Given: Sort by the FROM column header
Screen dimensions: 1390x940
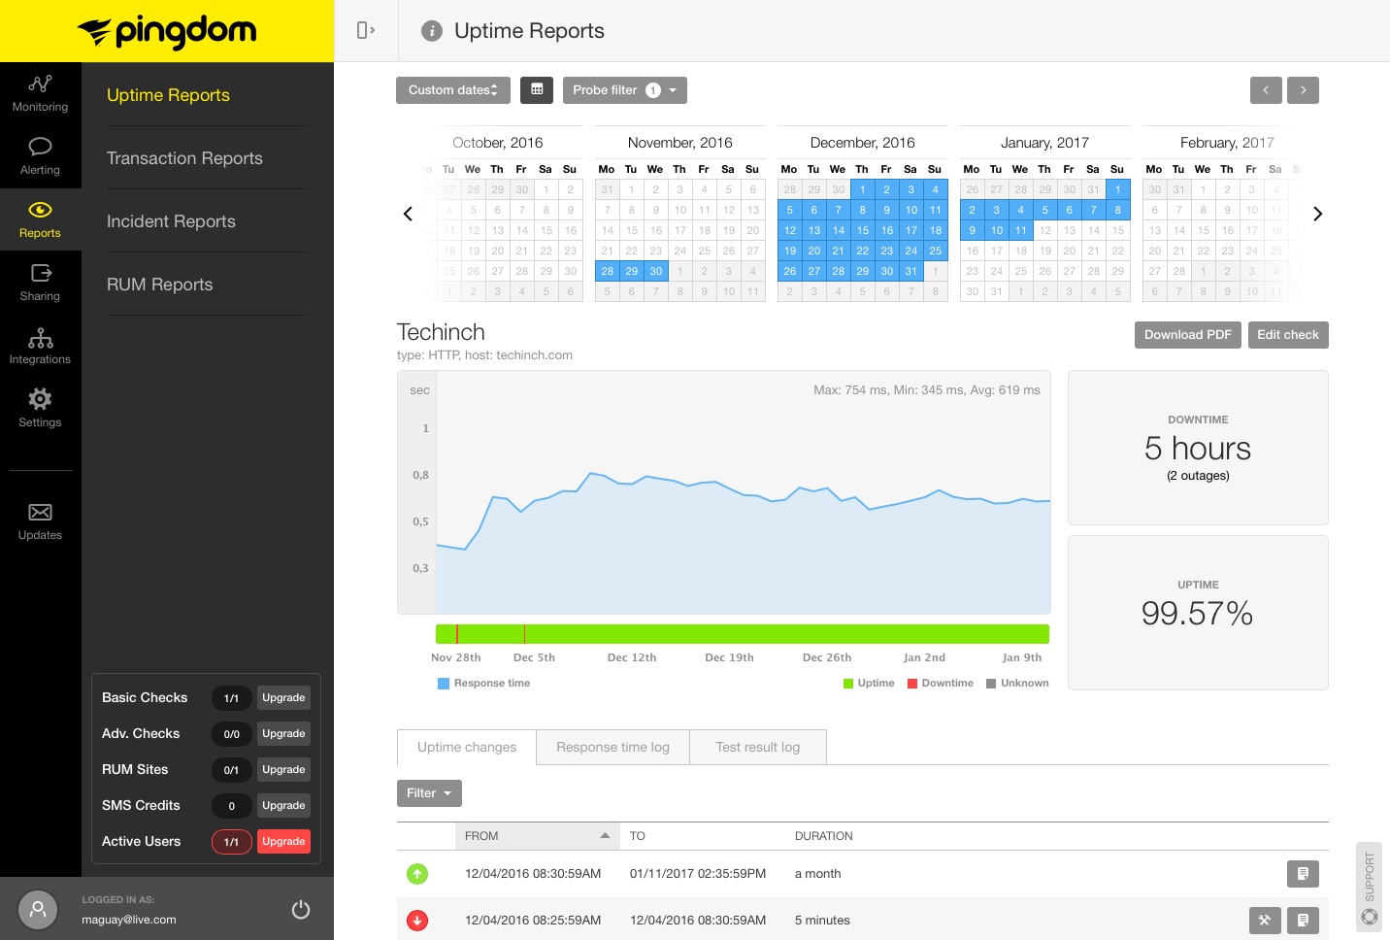Looking at the screenshot, I should (x=537, y=836).
